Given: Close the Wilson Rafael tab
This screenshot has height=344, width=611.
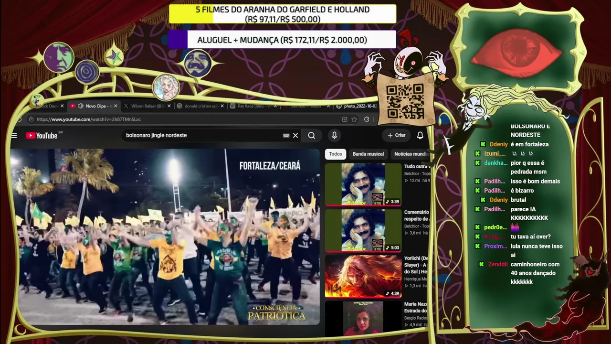Looking at the screenshot, I should tap(169, 106).
